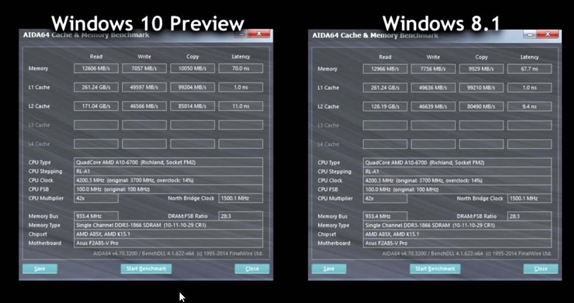Click Start Benchmark in the Windows 8.1 window
574x303 pixels.
pos(435,269)
